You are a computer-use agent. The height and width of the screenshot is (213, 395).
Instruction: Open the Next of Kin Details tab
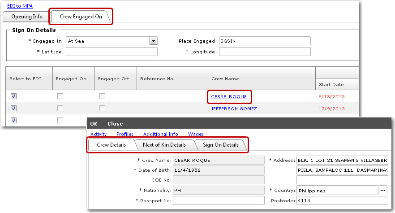(x=164, y=145)
